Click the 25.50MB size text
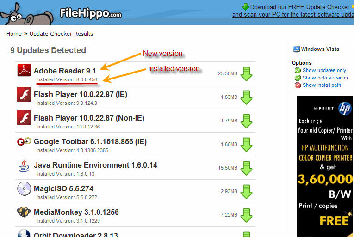Image resolution: width=354 pixels, height=237 pixels. point(228,73)
